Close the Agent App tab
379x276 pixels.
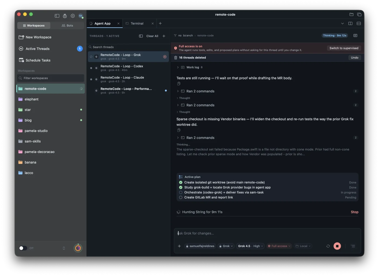[x=118, y=24]
